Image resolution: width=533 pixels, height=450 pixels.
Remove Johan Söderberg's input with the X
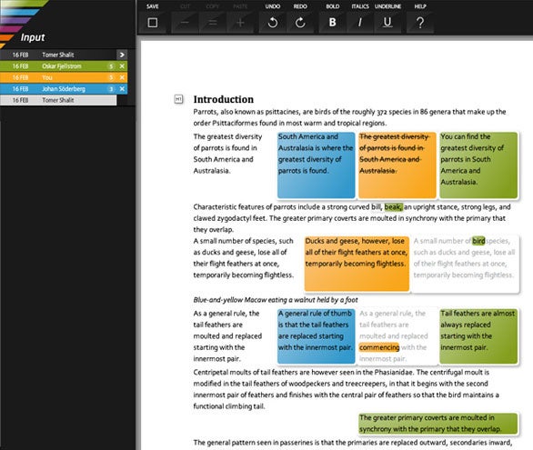122,89
